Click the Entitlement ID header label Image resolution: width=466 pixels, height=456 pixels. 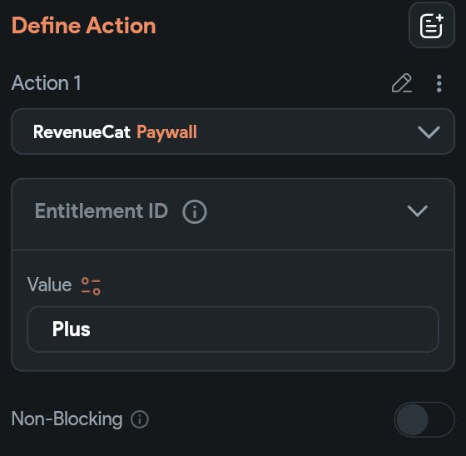(102, 211)
